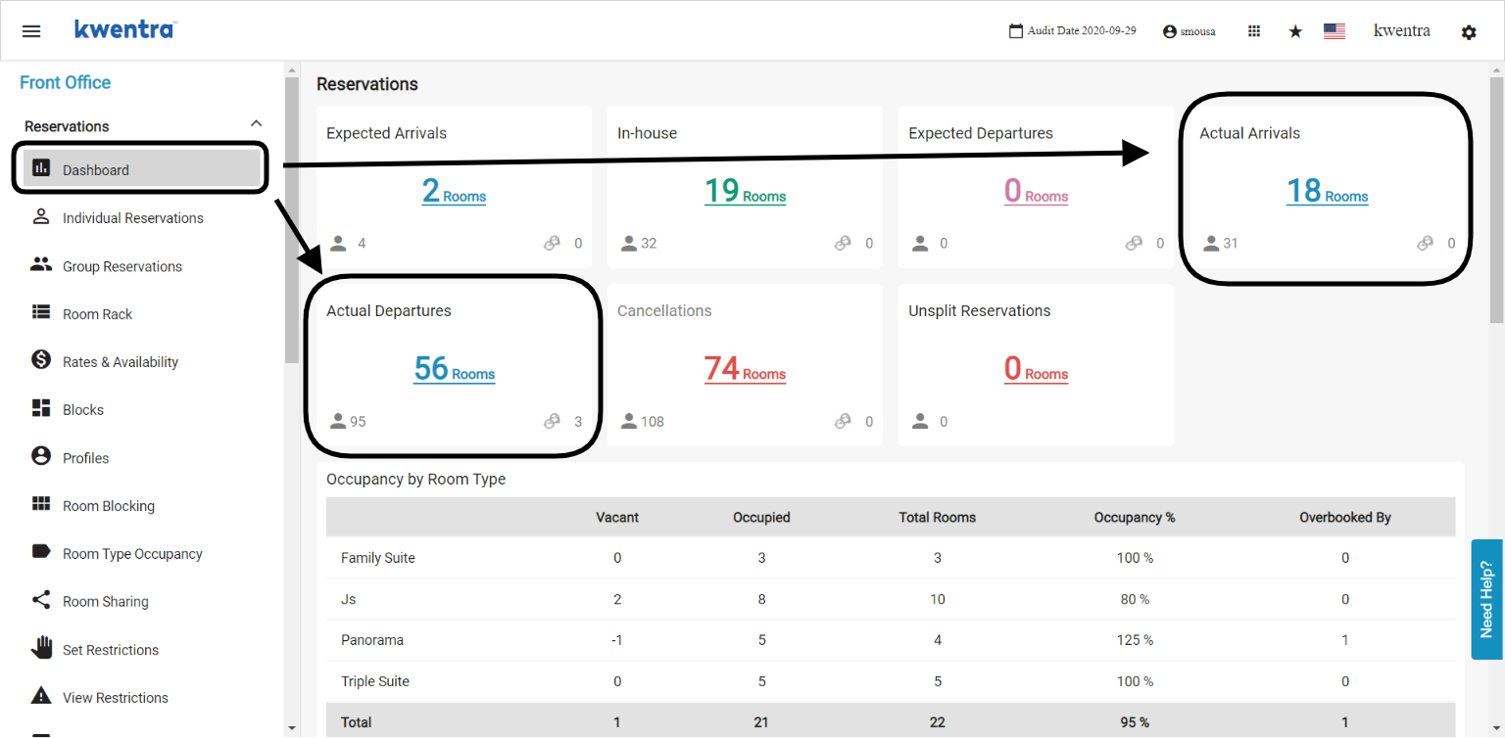Viewport: 1505px width, 738px height.
Task: Click the Need Help? side button
Action: pos(1486,599)
